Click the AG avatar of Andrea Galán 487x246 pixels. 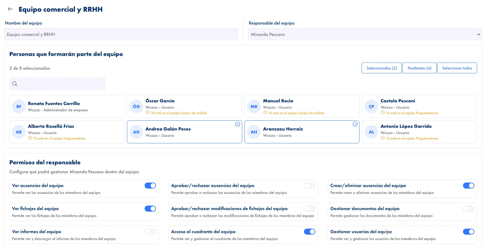pos(136,132)
